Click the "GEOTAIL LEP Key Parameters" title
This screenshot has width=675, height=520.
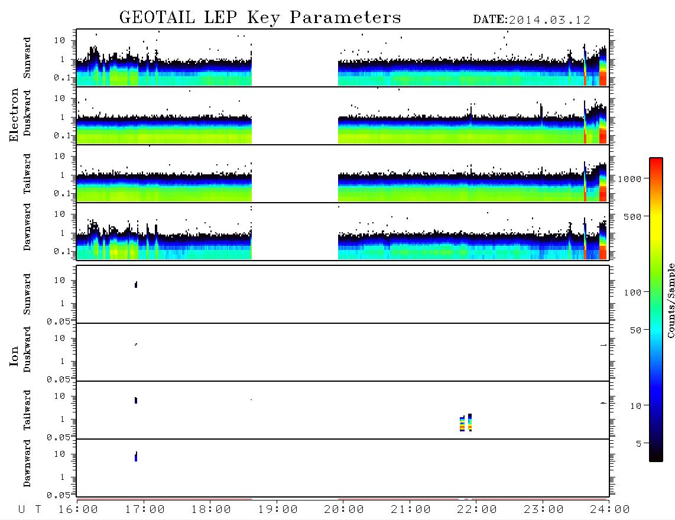(x=260, y=18)
